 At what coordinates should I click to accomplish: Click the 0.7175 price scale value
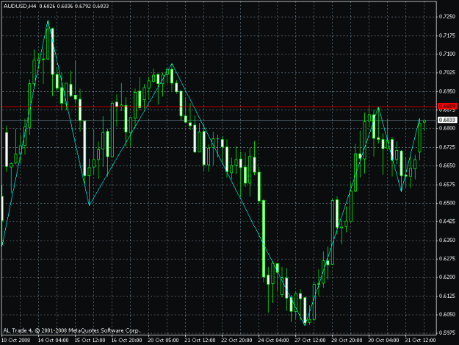click(447, 35)
